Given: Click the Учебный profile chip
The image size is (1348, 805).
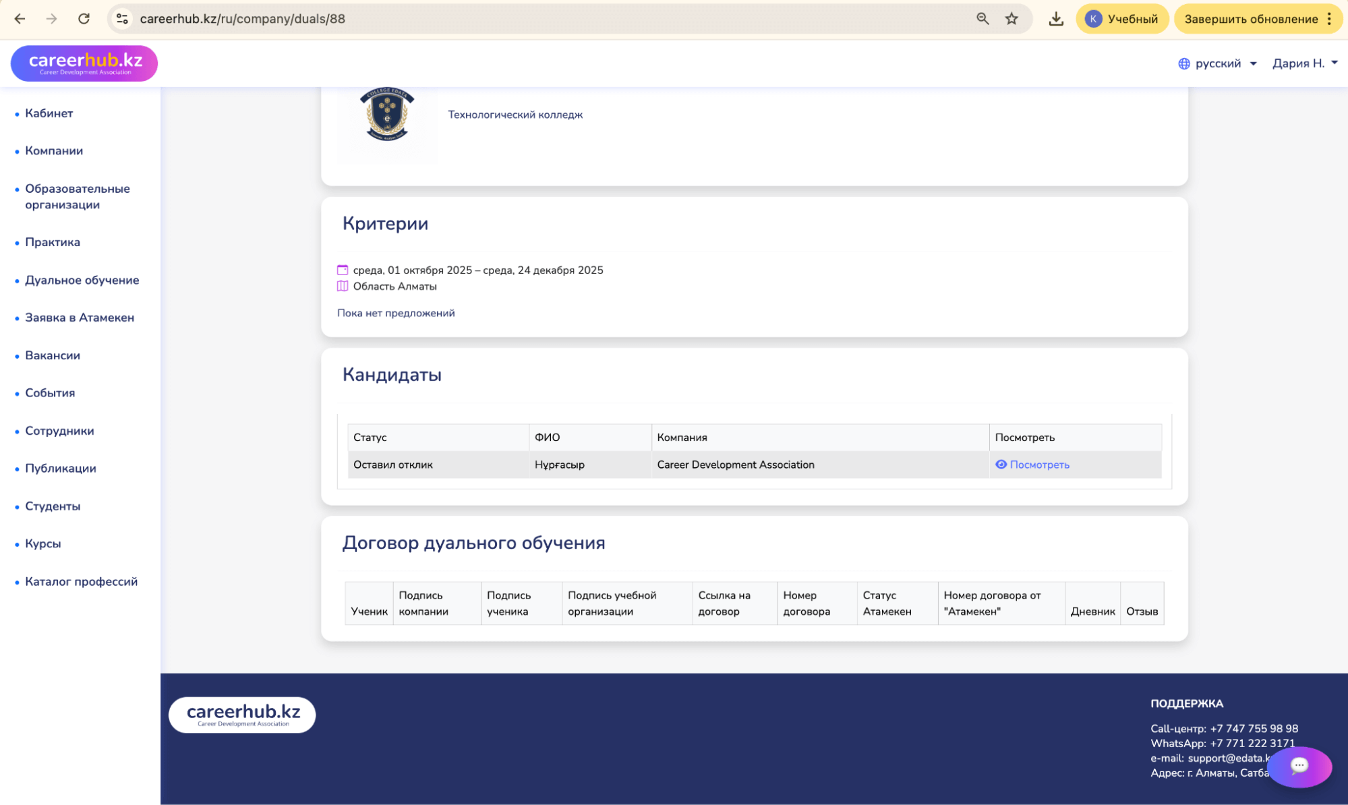Looking at the screenshot, I should [x=1122, y=19].
